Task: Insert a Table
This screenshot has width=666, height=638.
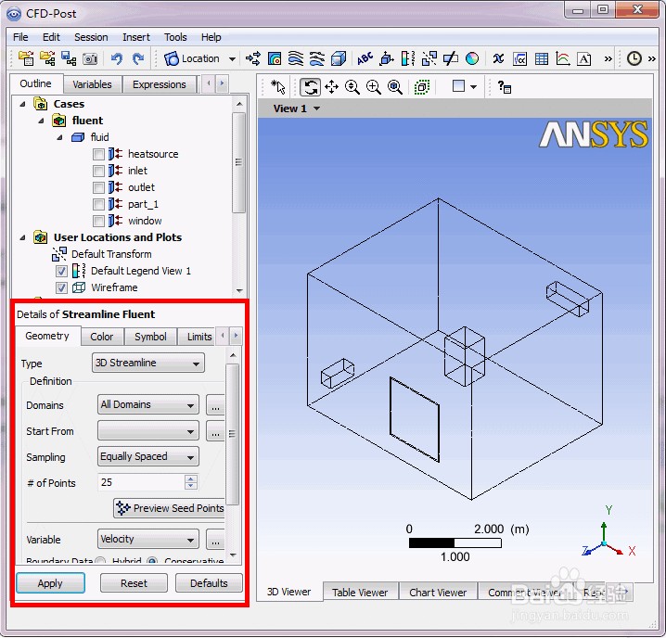Action: [x=541, y=58]
